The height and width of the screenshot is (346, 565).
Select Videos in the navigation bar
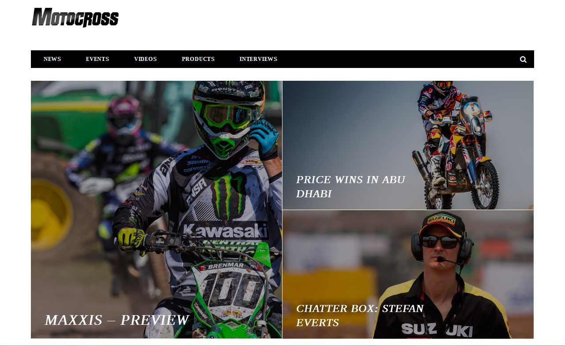145,59
